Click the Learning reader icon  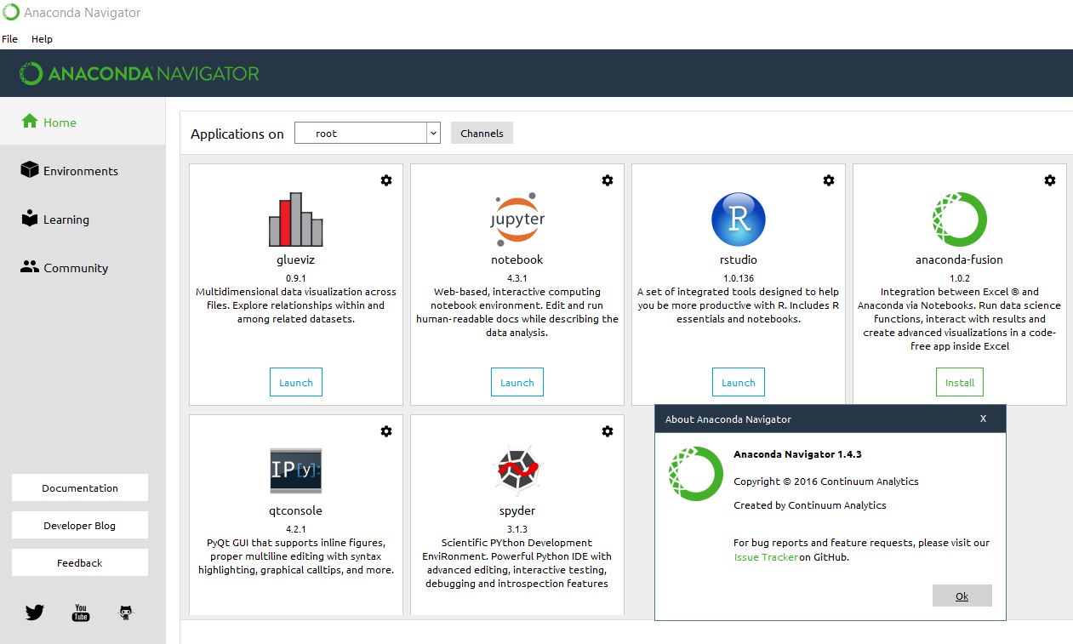point(30,219)
